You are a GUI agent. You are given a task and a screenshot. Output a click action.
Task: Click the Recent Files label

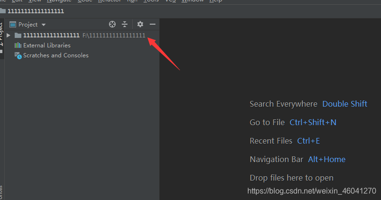(271, 141)
